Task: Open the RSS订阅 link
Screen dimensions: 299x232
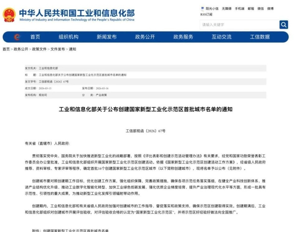Action: click(x=206, y=15)
